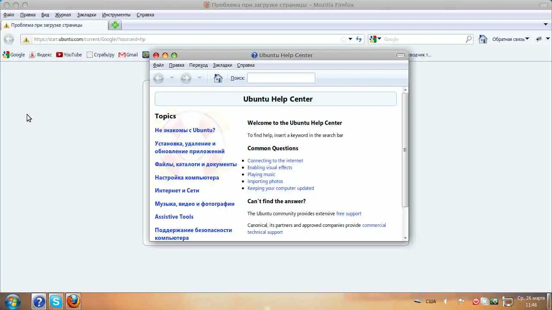Open topic Не знакомы с Ubuntu?
The width and height of the screenshot is (552, 310).
pyautogui.click(x=185, y=130)
